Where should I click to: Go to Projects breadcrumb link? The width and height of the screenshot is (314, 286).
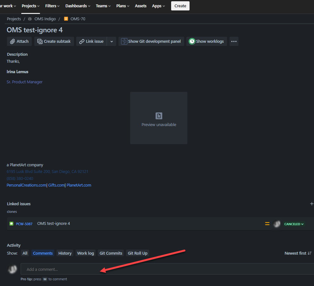pyautogui.click(x=14, y=19)
